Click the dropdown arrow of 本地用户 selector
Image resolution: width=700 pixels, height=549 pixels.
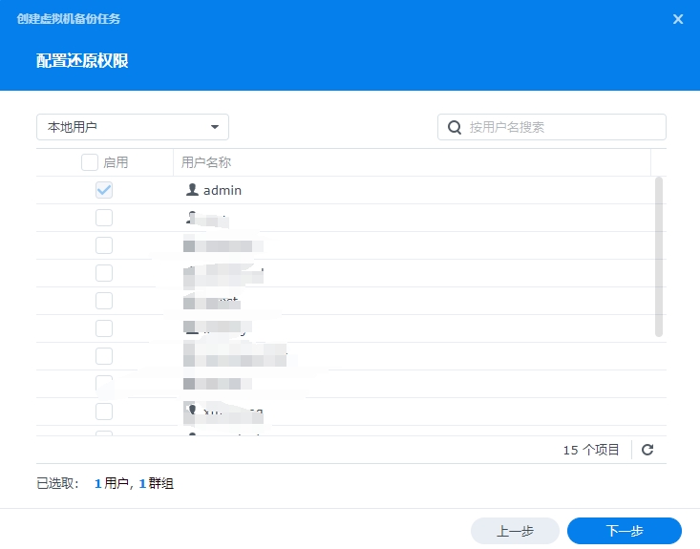[x=215, y=127]
